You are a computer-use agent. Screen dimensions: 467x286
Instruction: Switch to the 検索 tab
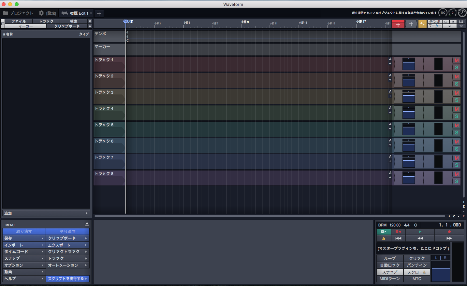point(74,21)
